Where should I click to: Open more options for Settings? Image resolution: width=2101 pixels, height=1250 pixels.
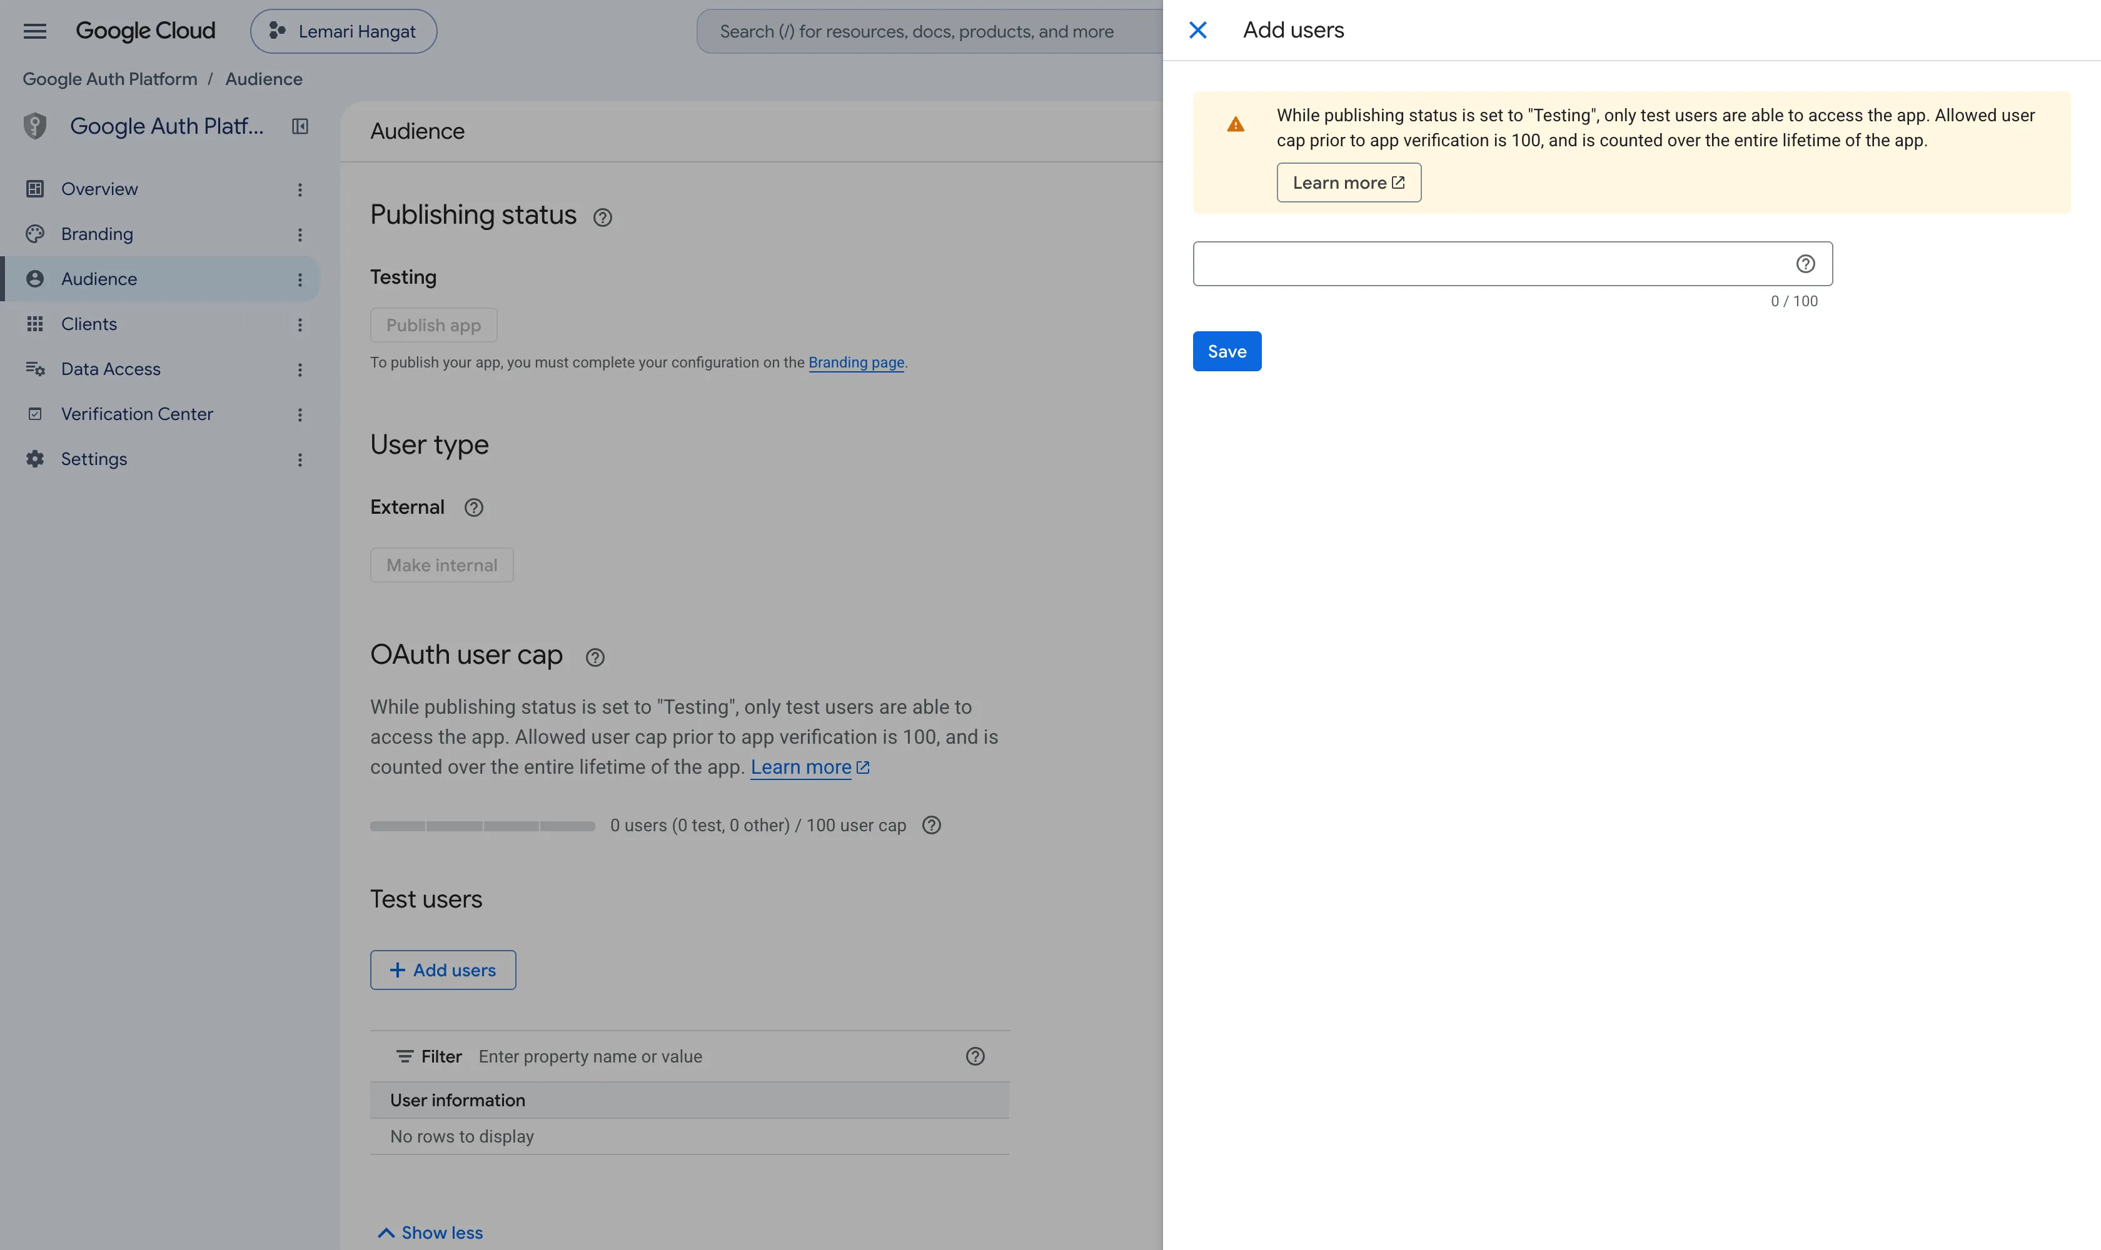299,460
